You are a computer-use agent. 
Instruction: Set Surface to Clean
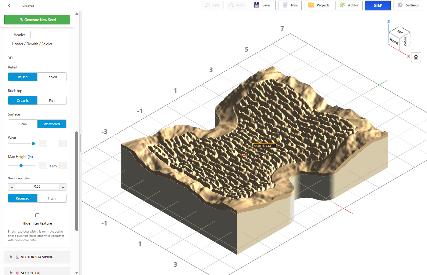(x=23, y=124)
